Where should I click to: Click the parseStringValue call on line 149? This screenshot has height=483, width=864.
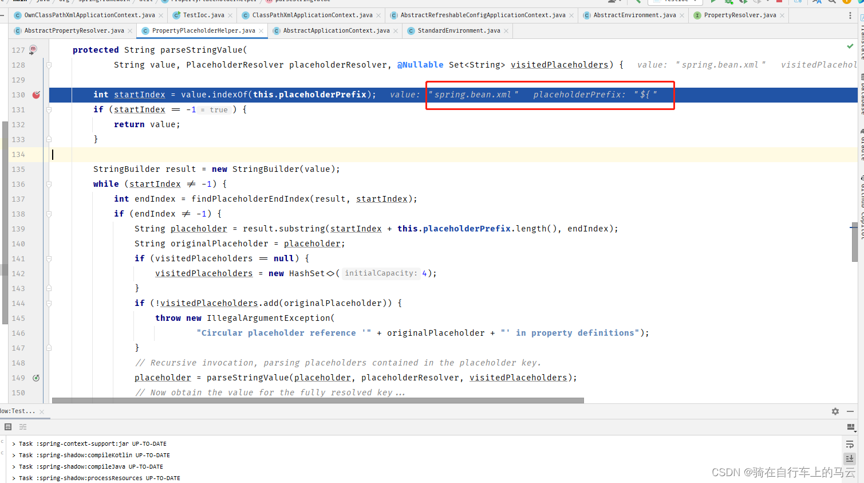248,378
